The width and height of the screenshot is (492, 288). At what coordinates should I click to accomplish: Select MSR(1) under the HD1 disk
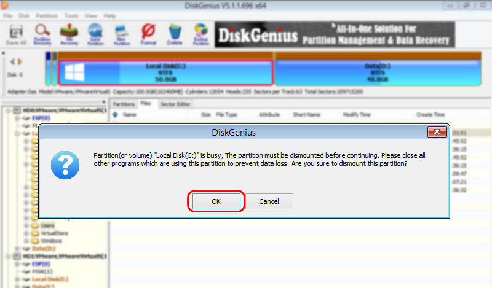[x=42, y=271]
